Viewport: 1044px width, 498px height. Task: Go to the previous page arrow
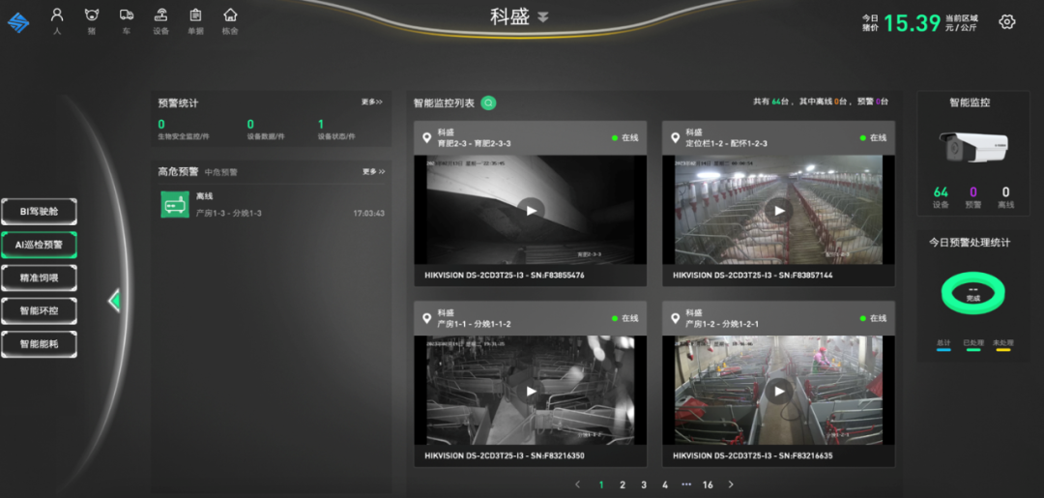pyautogui.click(x=577, y=484)
